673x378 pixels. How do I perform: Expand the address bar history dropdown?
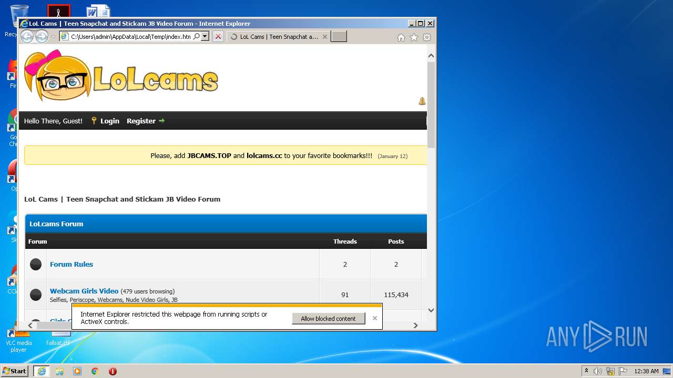coord(205,36)
